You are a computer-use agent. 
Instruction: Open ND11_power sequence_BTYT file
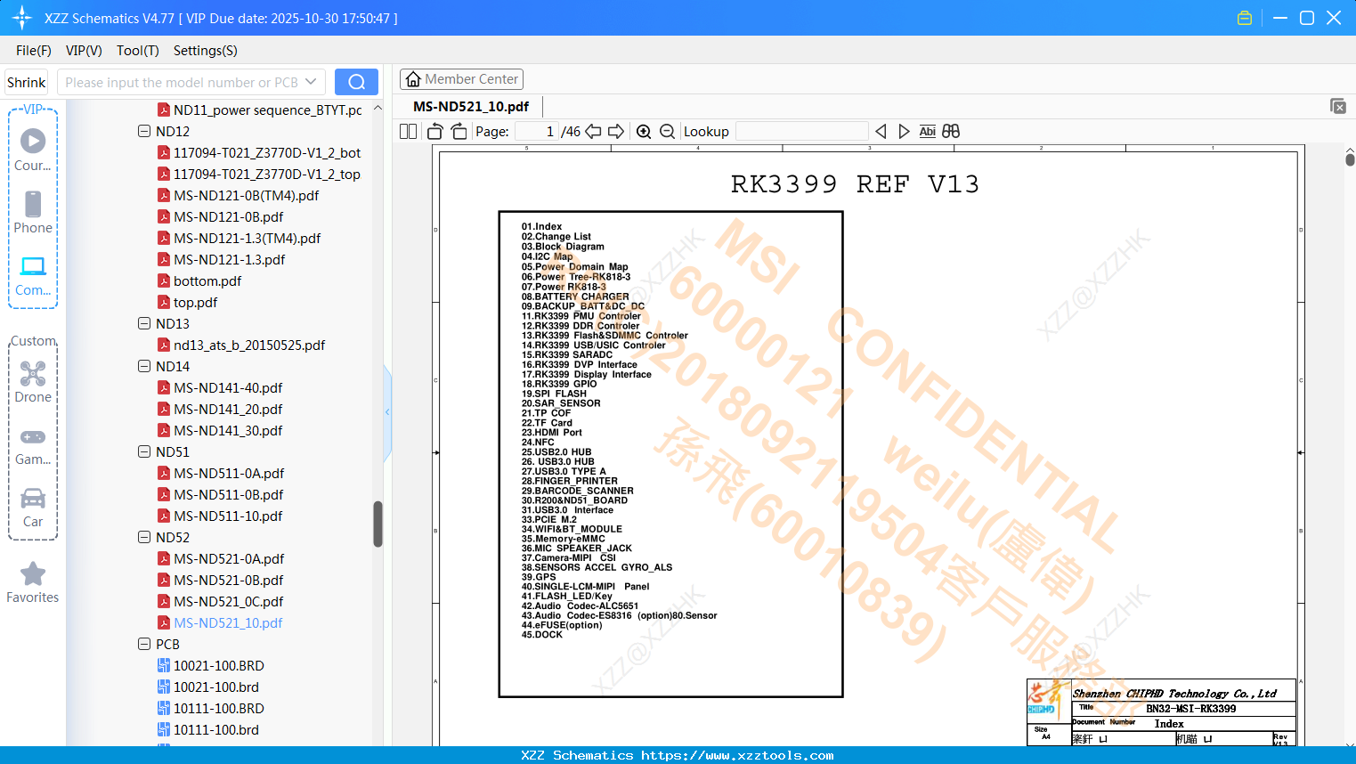click(x=268, y=110)
